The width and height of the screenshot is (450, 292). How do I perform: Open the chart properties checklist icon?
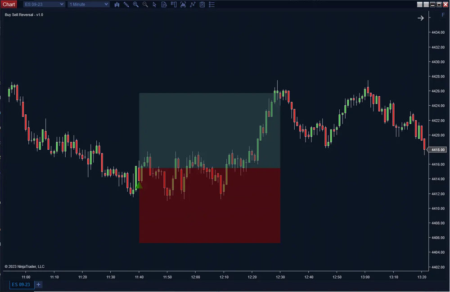(202, 4)
